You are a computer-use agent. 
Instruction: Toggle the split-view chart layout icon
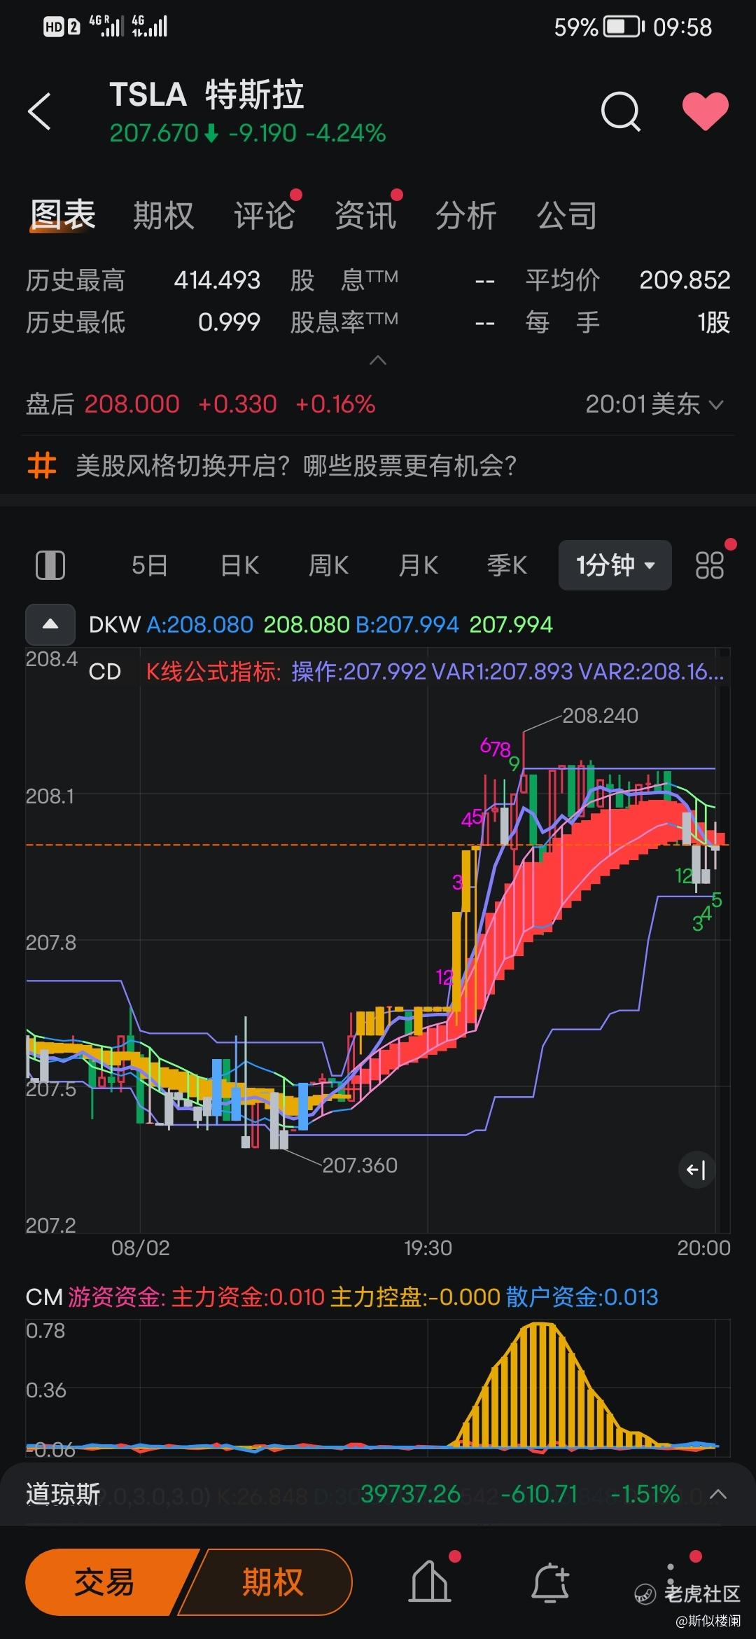tap(50, 565)
